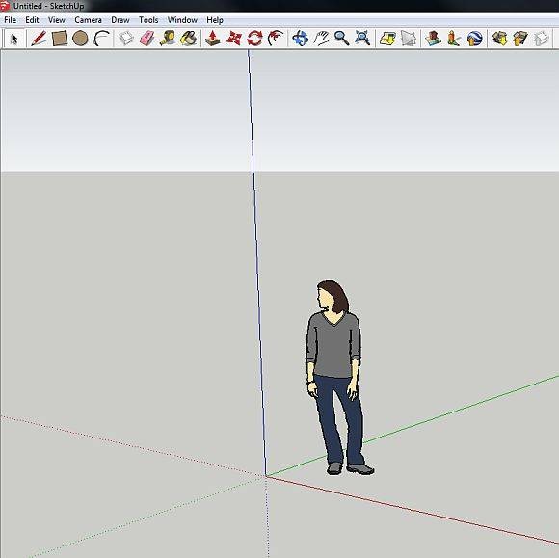559x558 pixels.
Task: Pick the Rectangle drawing tool
Action: click(x=60, y=39)
